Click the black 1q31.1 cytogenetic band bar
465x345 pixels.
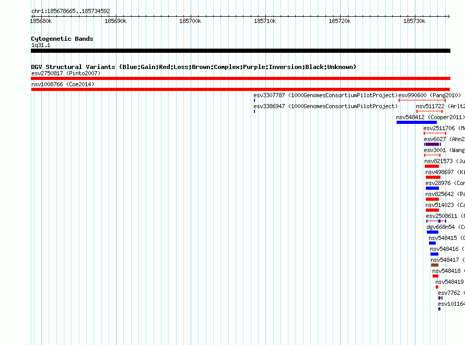[240, 51]
